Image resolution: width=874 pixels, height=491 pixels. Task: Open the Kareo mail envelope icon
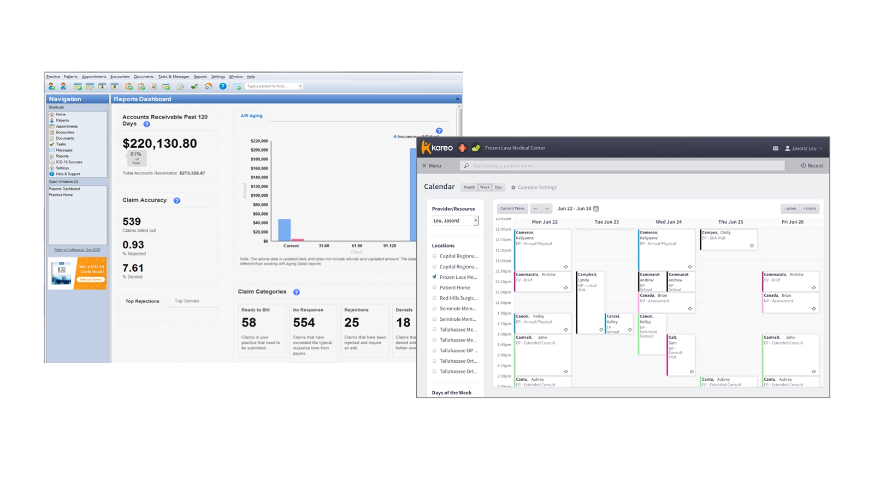[776, 148]
